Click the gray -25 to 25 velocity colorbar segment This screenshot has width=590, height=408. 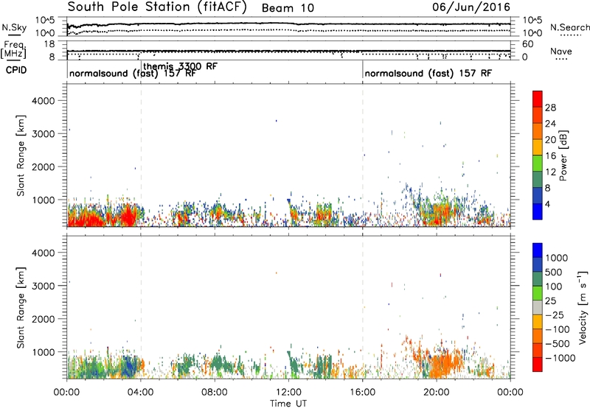coord(538,307)
